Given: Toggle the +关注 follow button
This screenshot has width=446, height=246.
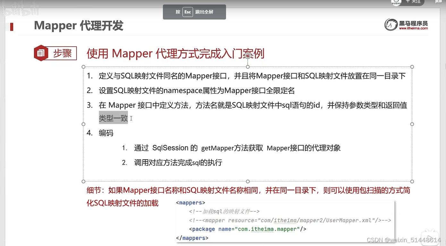Looking at the screenshot, I should [414, 2].
